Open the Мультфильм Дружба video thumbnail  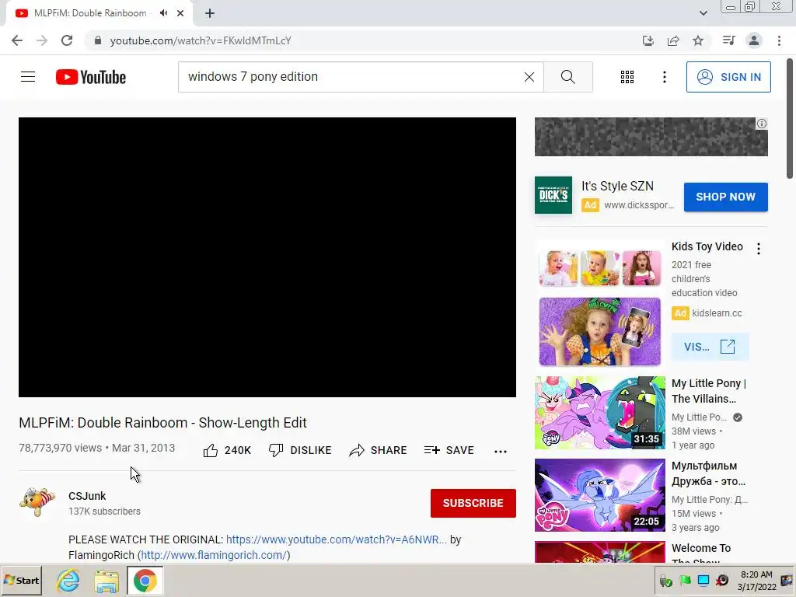pyautogui.click(x=599, y=495)
